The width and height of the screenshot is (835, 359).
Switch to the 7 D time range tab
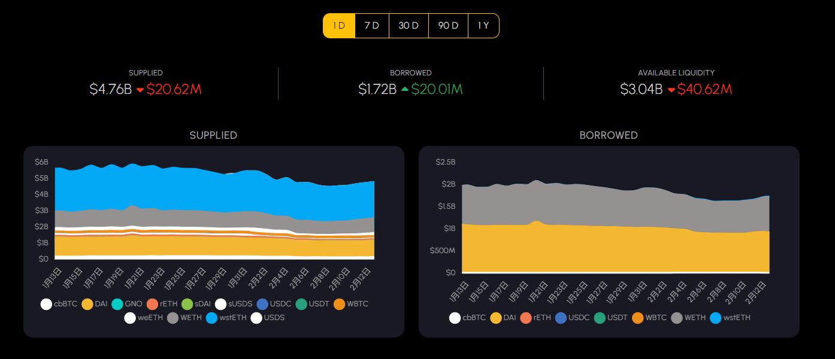click(x=372, y=25)
